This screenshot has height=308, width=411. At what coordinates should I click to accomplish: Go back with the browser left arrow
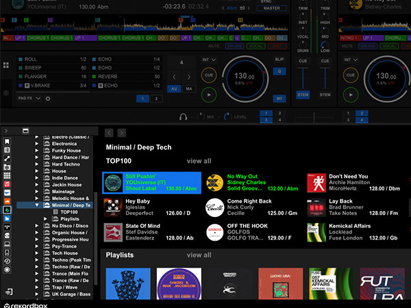click(109, 133)
